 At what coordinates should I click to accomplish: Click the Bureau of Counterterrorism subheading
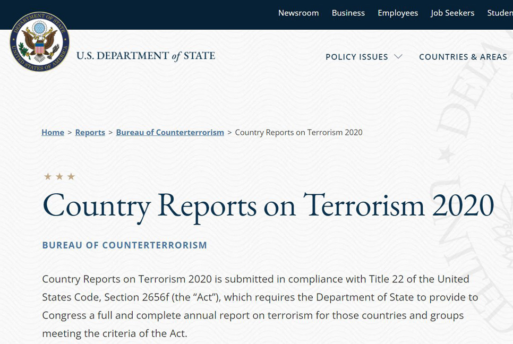(125, 245)
